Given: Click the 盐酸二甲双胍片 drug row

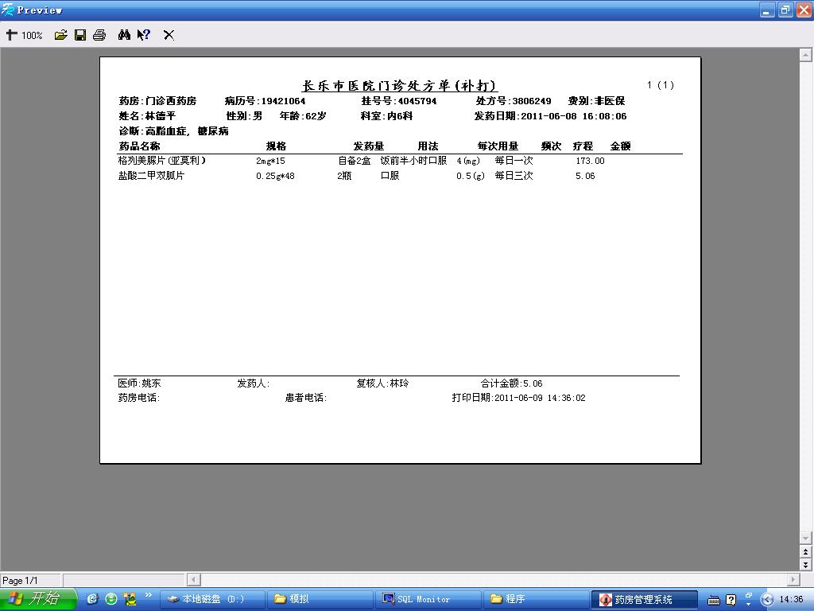Looking at the screenshot, I should point(357,176).
